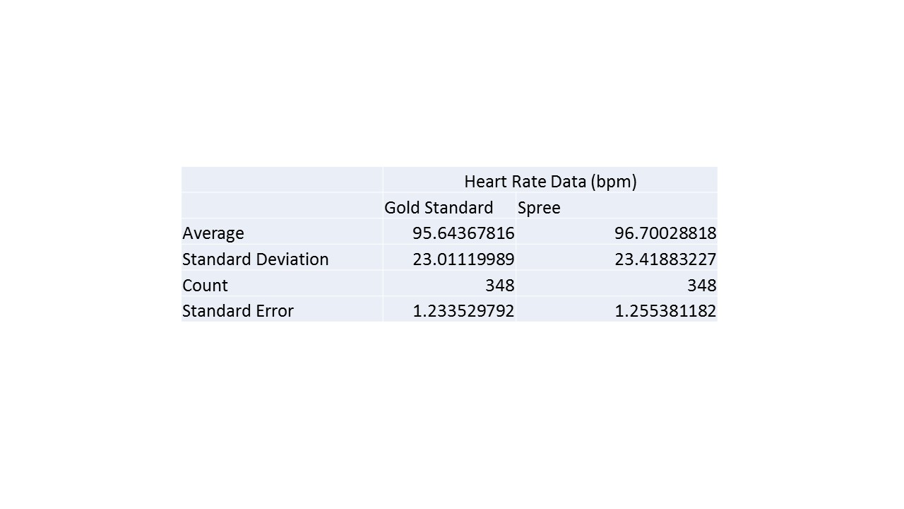Select the Gold Standard column header

click(x=439, y=208)
